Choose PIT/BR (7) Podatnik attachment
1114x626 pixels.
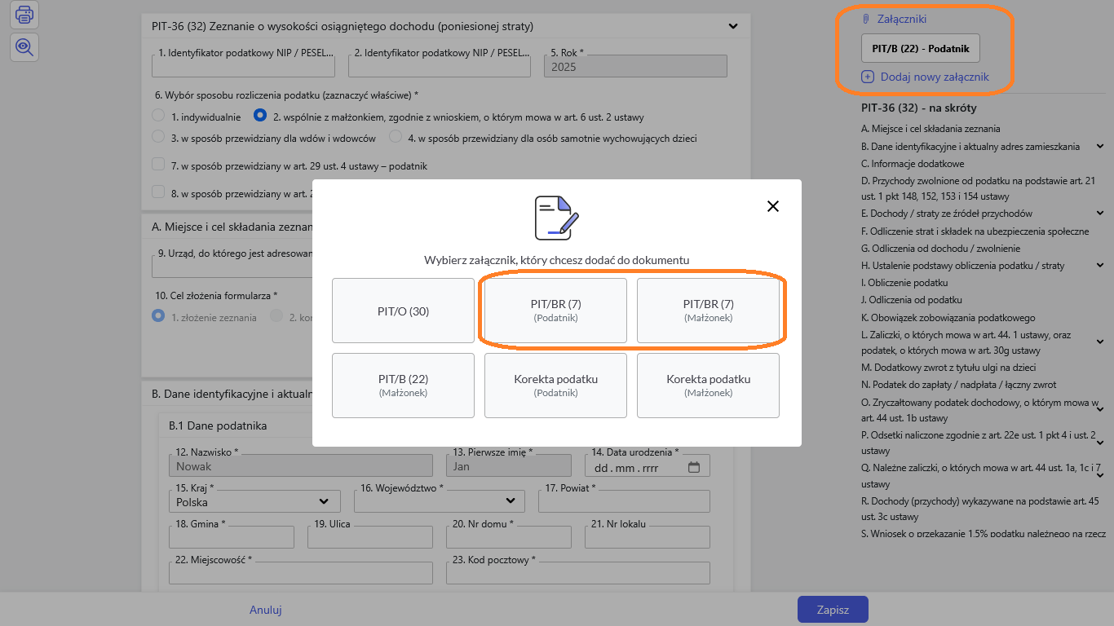[555, 311]
